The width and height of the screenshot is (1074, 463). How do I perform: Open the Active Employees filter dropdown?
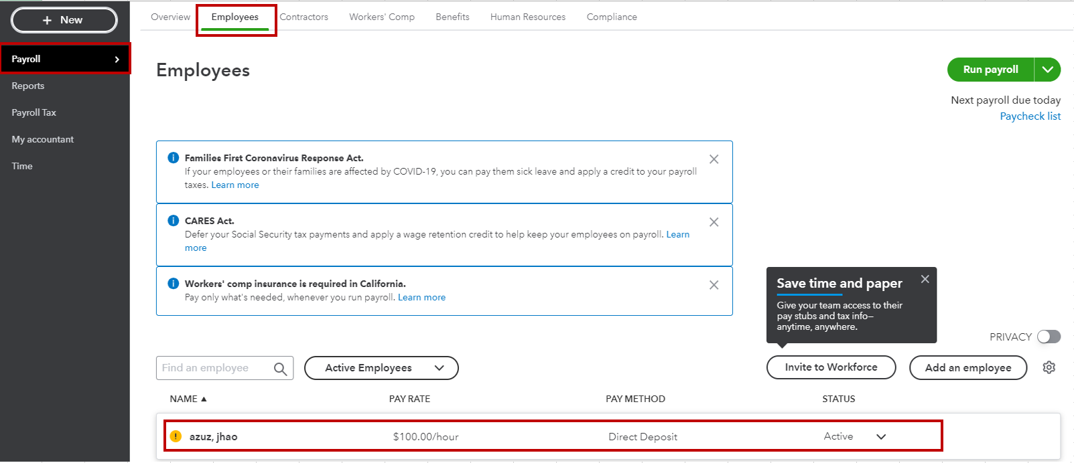coord(381,368)
